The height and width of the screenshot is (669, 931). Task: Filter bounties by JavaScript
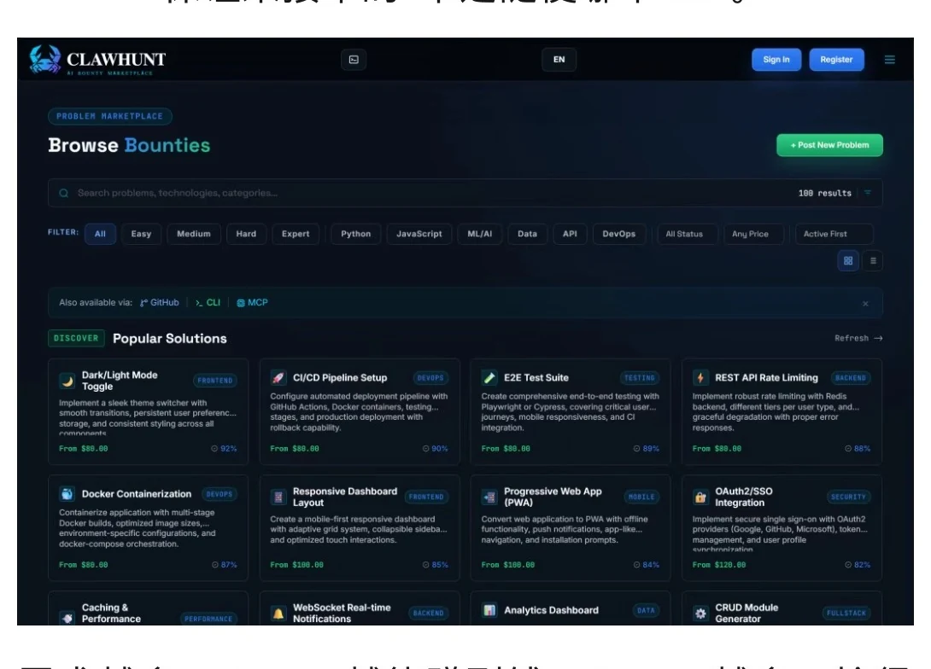click(419, 235)
